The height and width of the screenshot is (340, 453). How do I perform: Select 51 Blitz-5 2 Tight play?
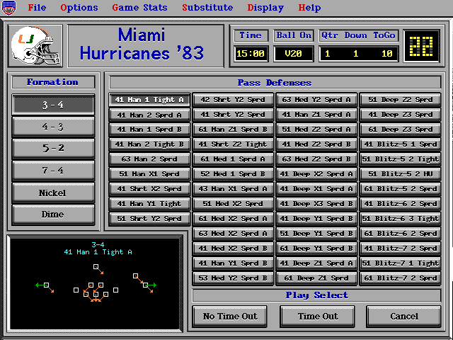tap(400, 159)
